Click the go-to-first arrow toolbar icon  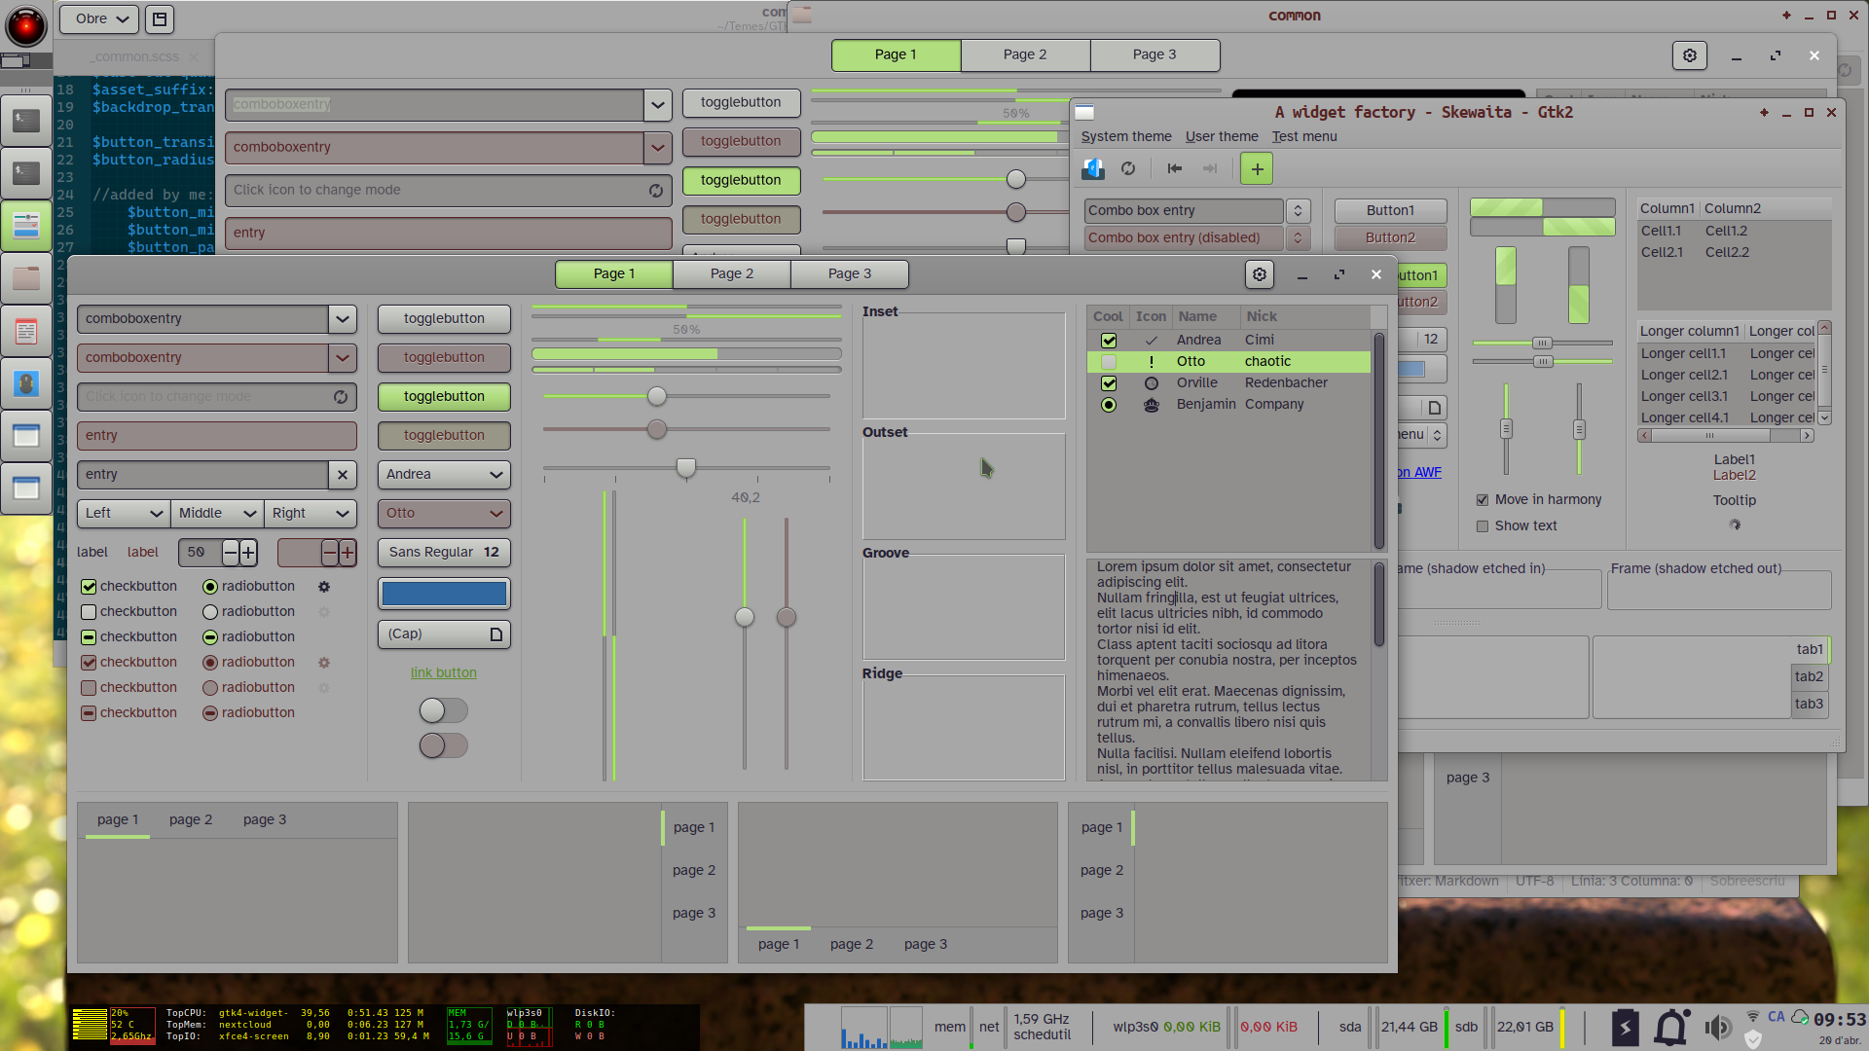1175,169
